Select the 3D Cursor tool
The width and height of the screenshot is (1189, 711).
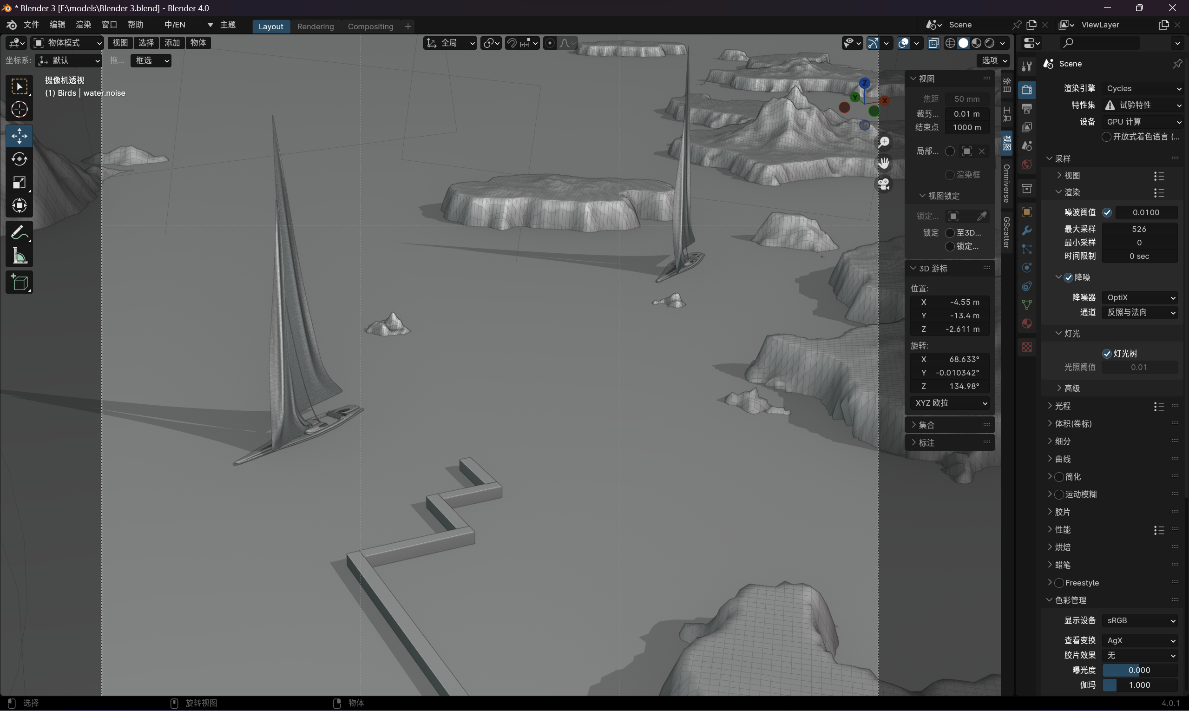pyautogui.click(x=19, y=110)
